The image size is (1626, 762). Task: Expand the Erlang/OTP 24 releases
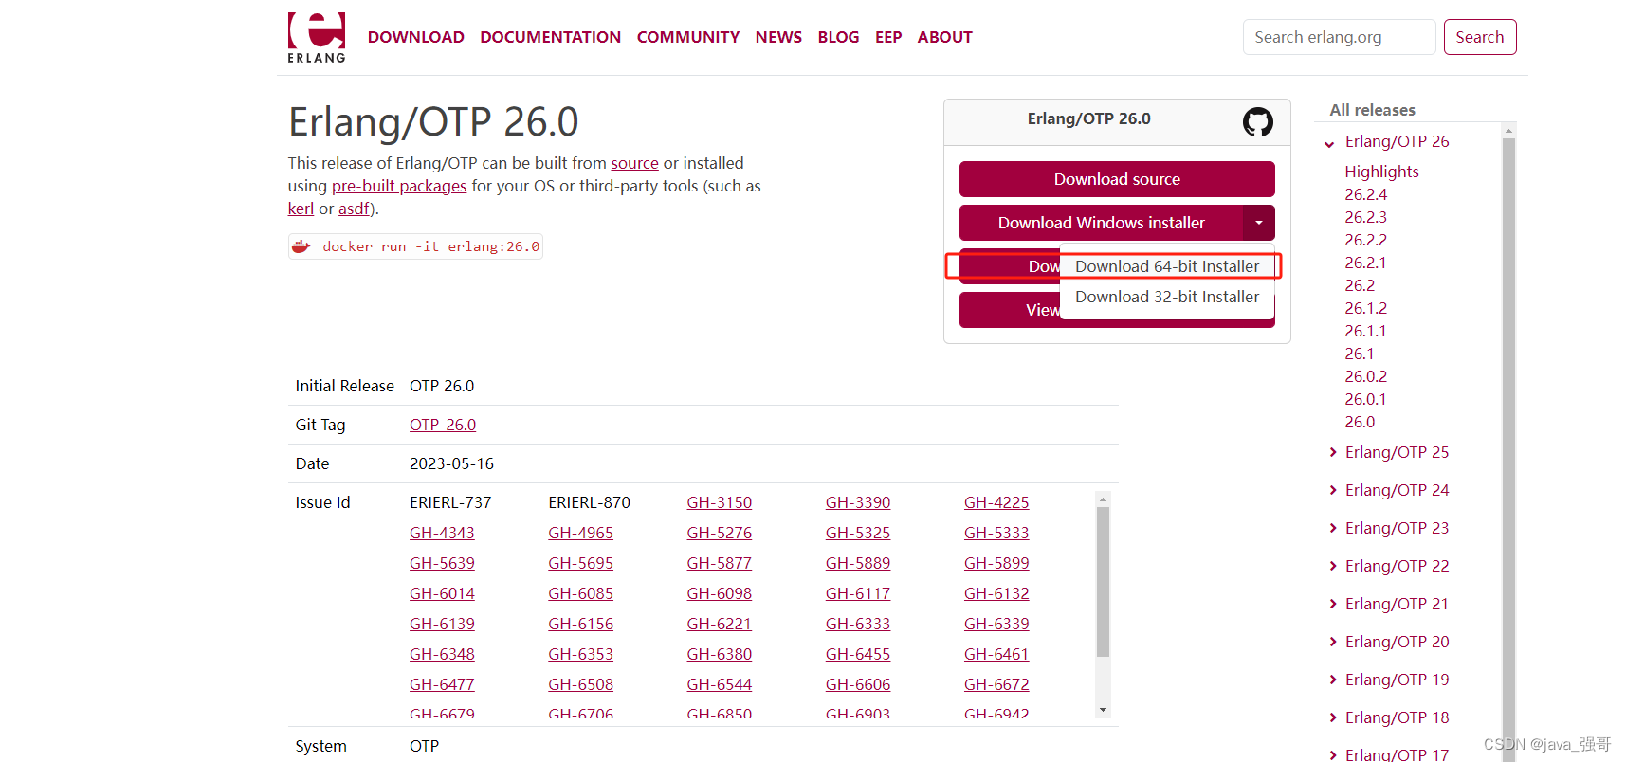(1333, 490)
